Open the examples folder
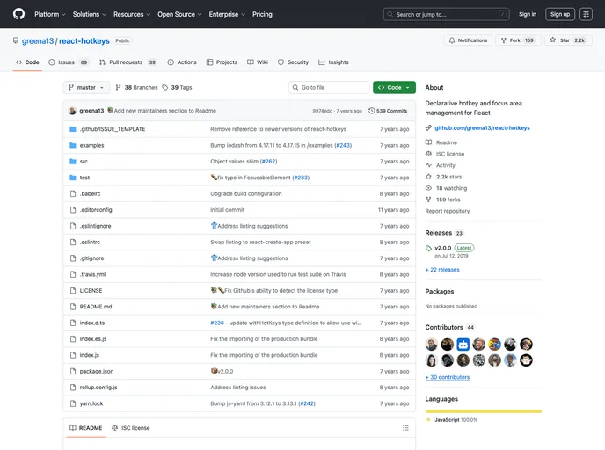The image size is (605, 450). (91, 145)
